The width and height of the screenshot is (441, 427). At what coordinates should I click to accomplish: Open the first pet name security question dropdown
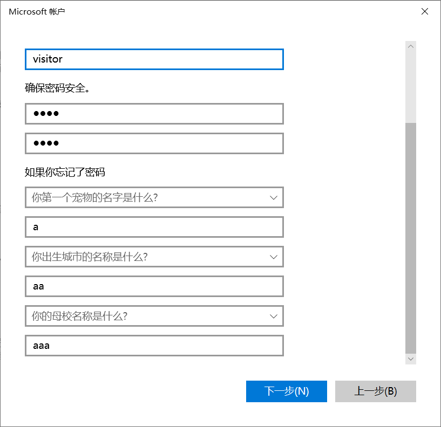[x=154, y=197]
